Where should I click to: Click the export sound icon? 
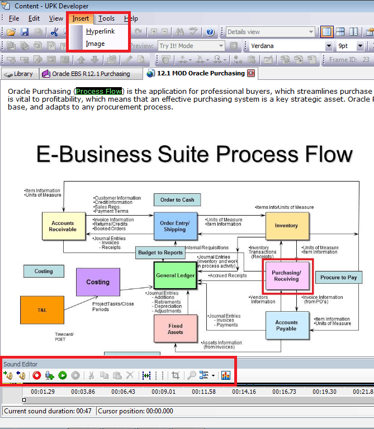21,375
